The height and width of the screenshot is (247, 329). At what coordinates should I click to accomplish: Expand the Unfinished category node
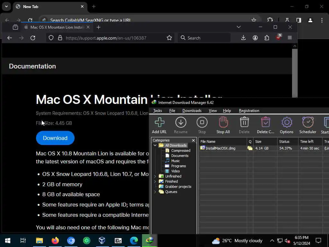pyautogui.click(x=155, y=176)
